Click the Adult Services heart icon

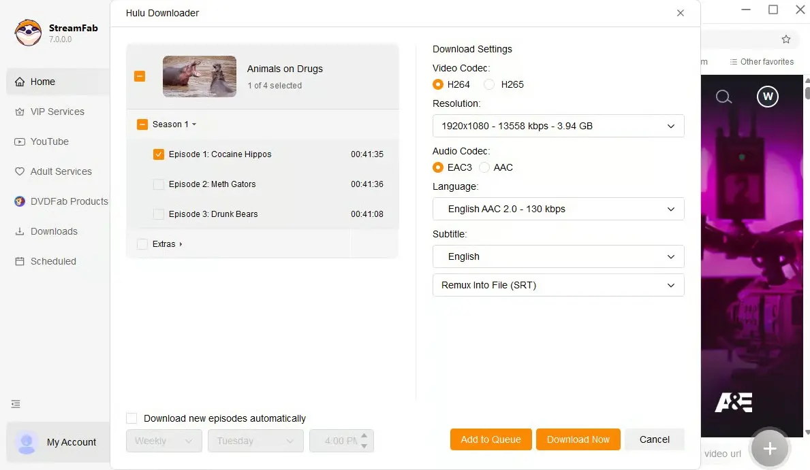pos(20,172)
